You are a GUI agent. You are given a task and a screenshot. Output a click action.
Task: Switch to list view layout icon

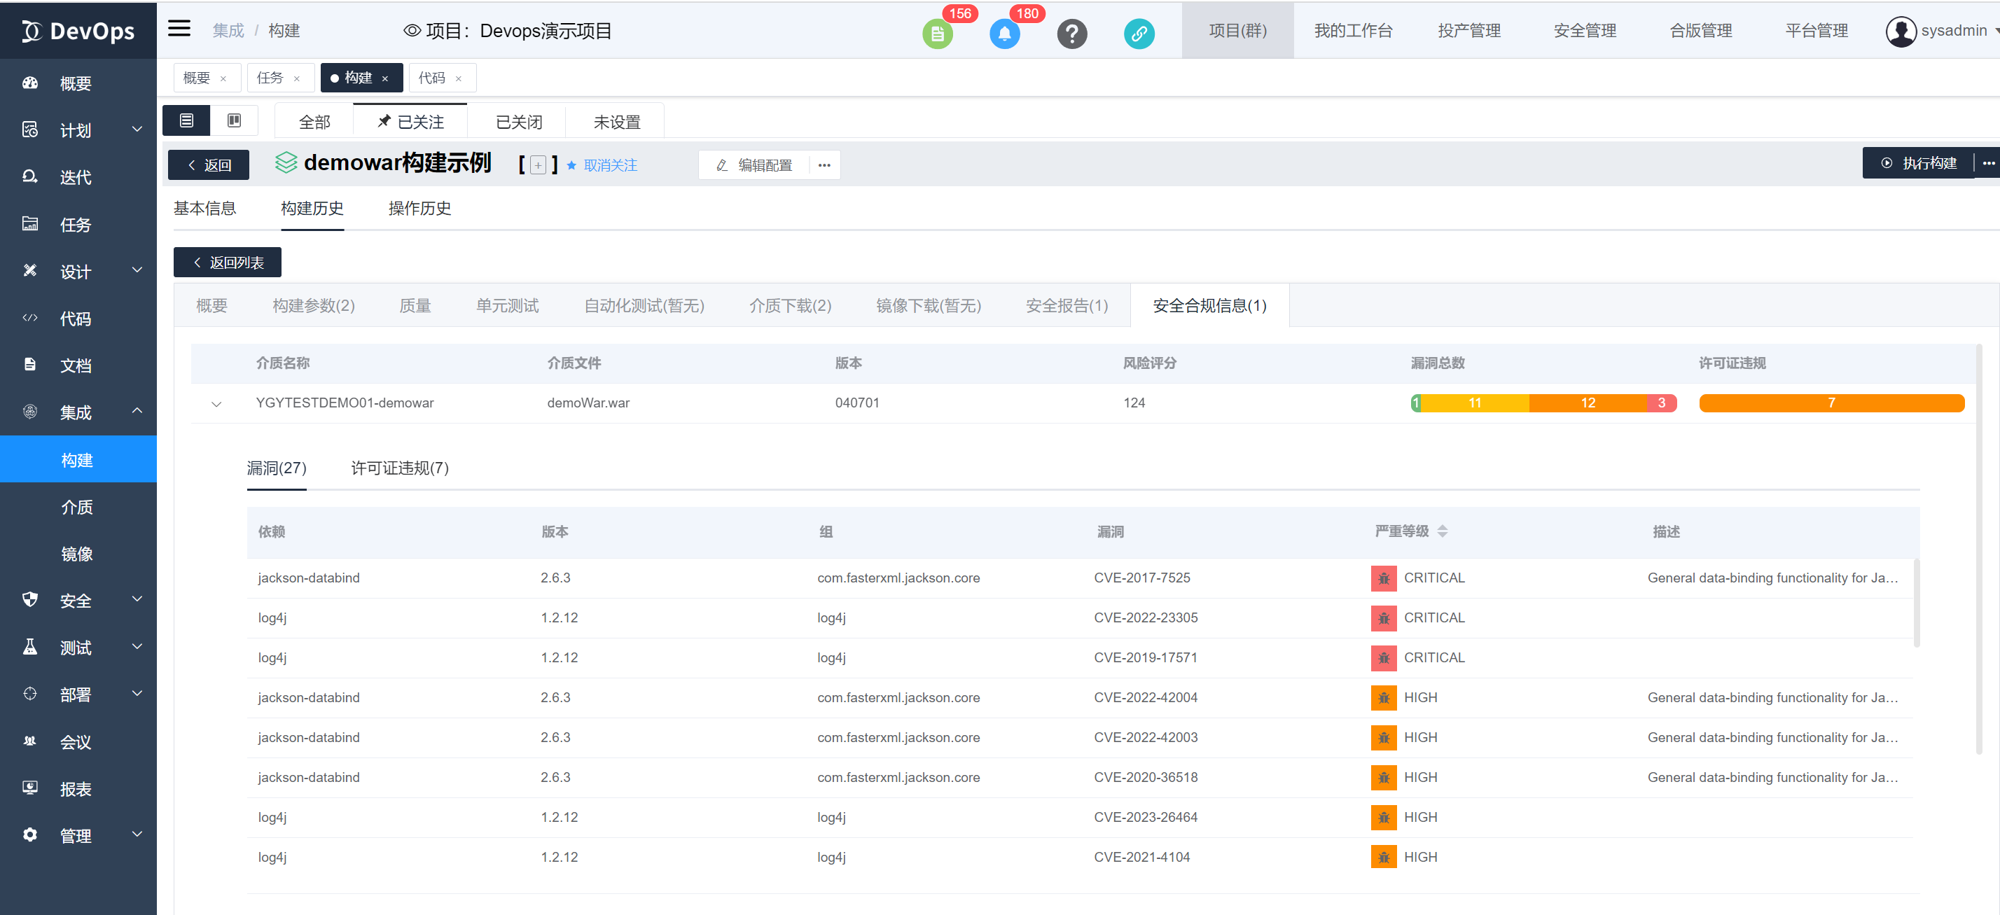pos(186,120)
